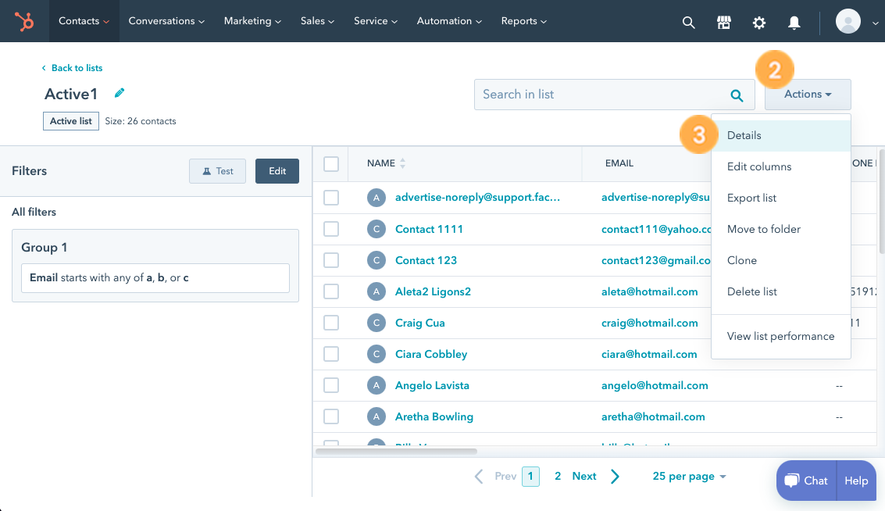Click the Edit filters button
885x511 pixels.
pos(277,171)
